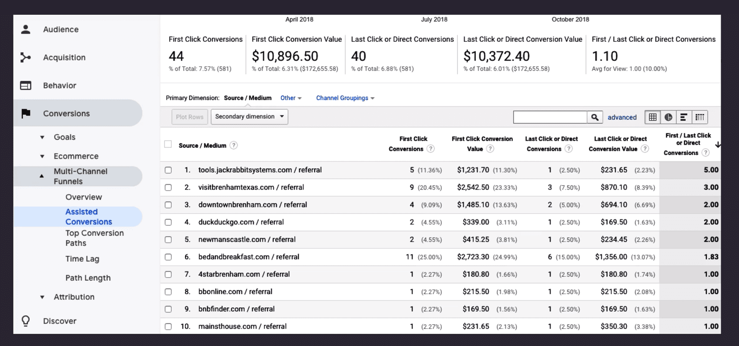739x346 pixels.
Task: Click the Last Click or Direct Conversions metric 40
Action: pos(359,56)
